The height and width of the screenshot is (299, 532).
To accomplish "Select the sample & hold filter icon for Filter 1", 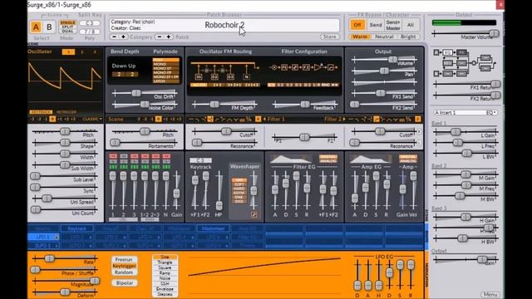I will [x=249, y=119].
